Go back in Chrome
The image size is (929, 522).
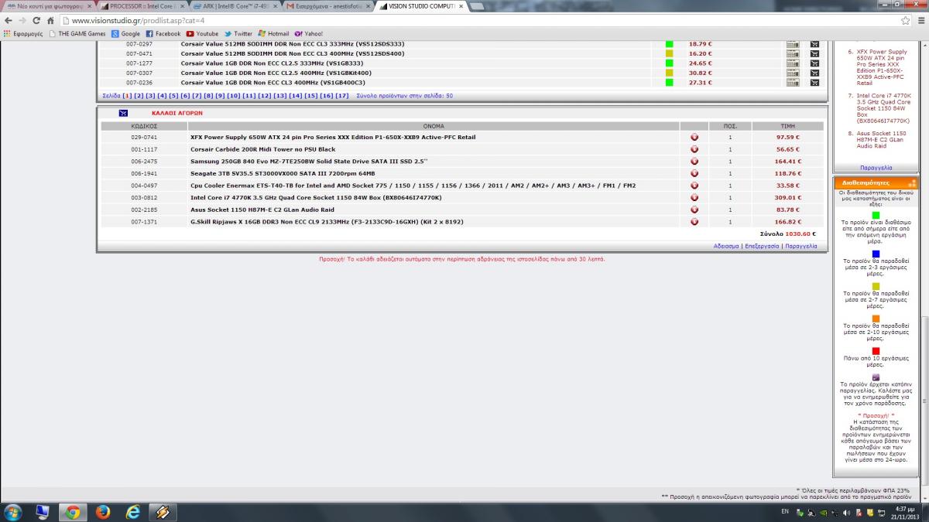point(8,21)
